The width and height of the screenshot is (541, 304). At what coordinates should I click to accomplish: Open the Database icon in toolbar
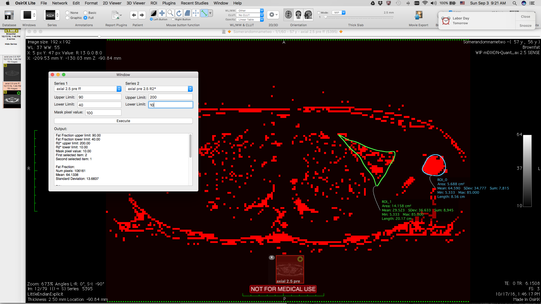coord(9,15)
